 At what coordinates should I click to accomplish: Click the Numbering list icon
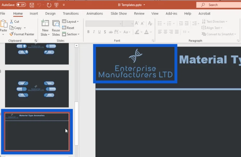(169, 24)
